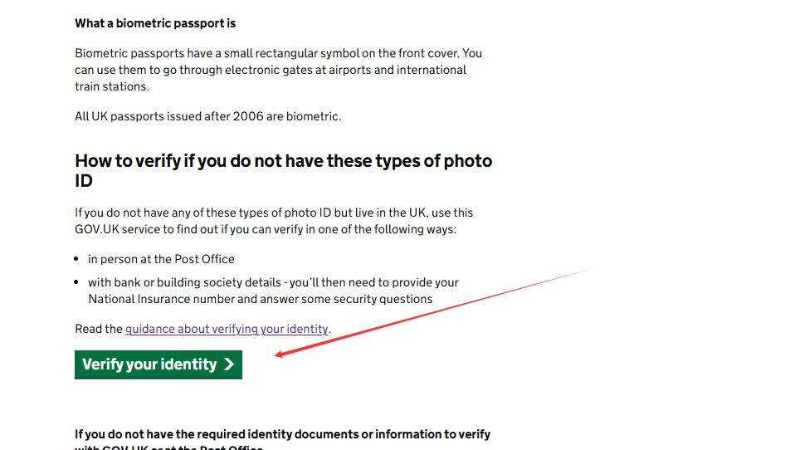Click the green Verify your identity button
This screenshot has height=450, width=790.
point(158,364)
